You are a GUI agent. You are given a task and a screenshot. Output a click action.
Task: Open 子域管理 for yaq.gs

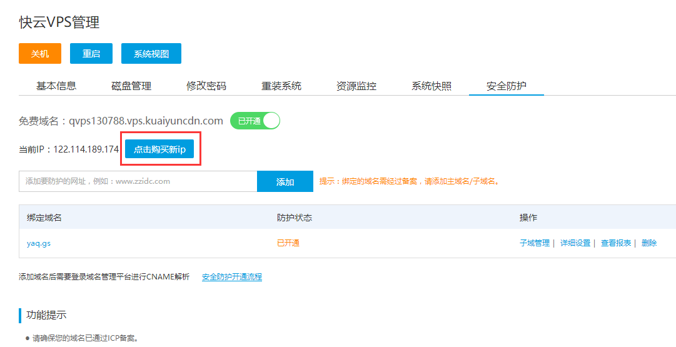(x=534, y=243)
